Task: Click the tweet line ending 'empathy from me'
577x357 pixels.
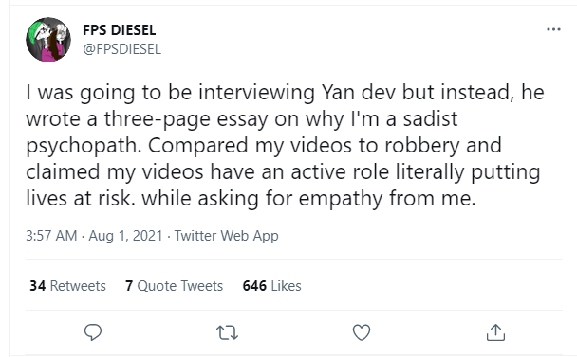Action: pyautogui.click(x=251, y=199)
